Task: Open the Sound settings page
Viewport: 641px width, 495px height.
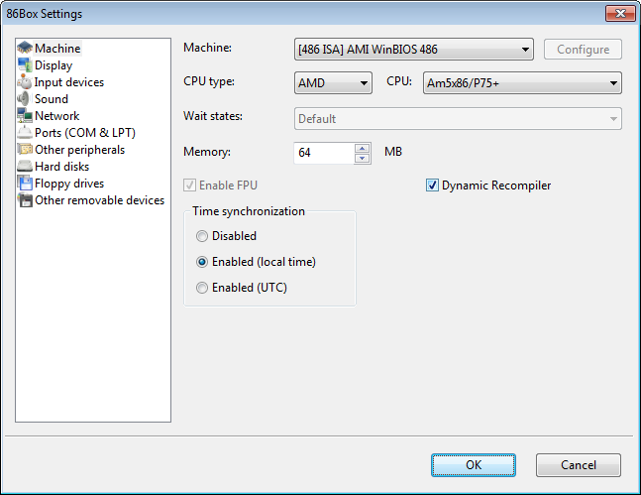Action: coord(52,99)
